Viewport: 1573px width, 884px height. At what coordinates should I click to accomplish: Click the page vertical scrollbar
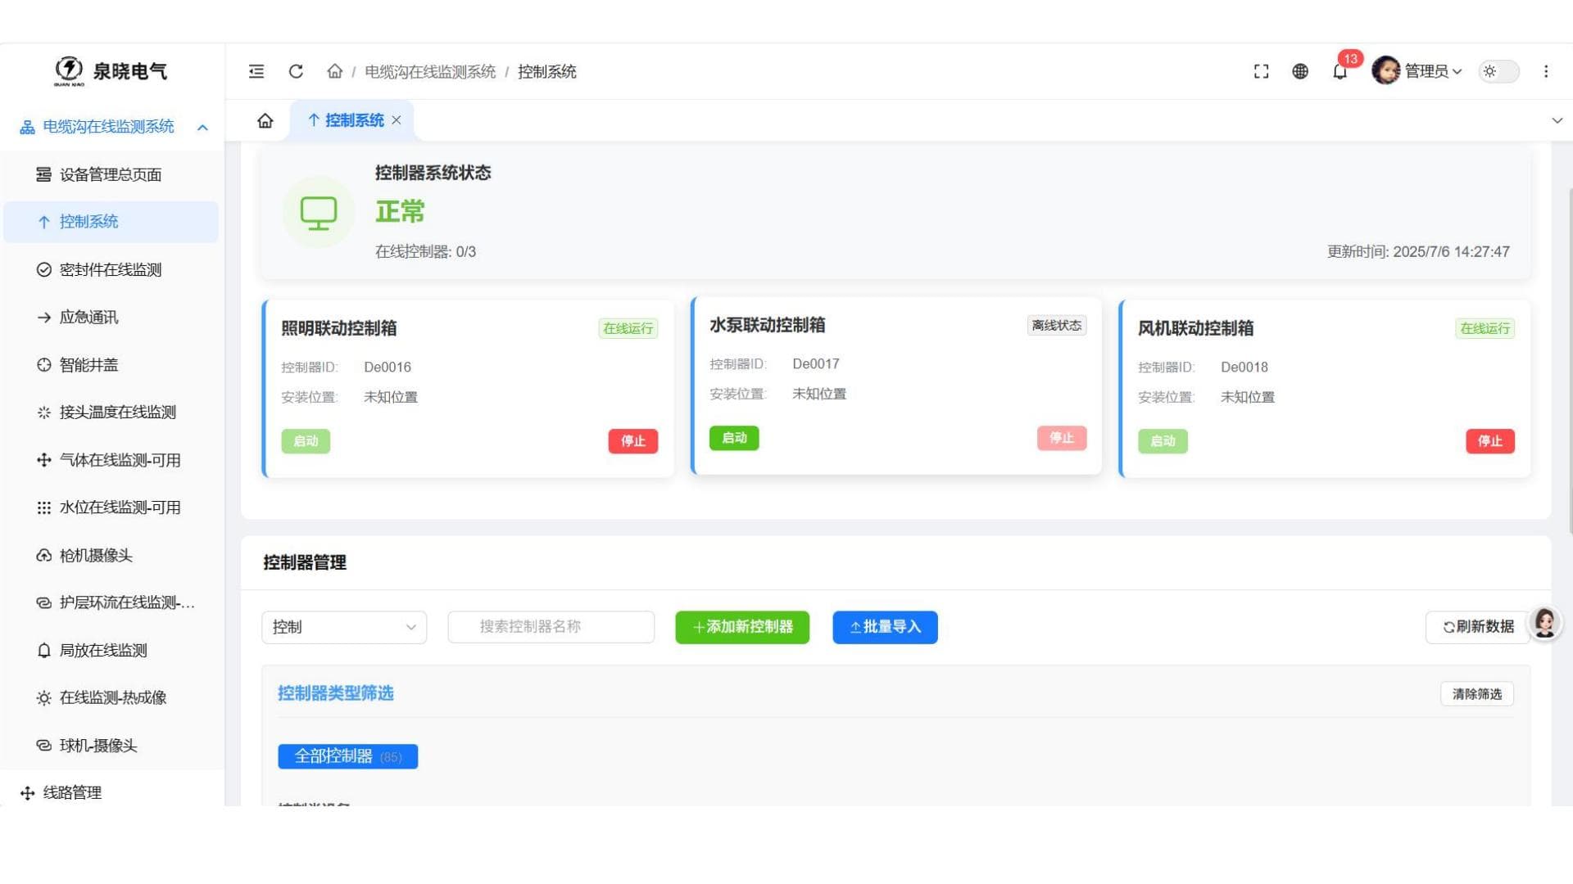(x=1570, y=360)
